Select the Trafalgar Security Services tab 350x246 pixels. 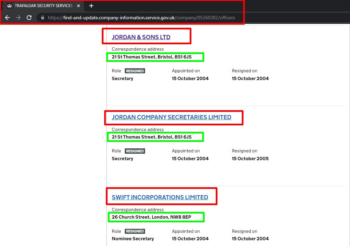pyautogui.click(x=43, y=6)
